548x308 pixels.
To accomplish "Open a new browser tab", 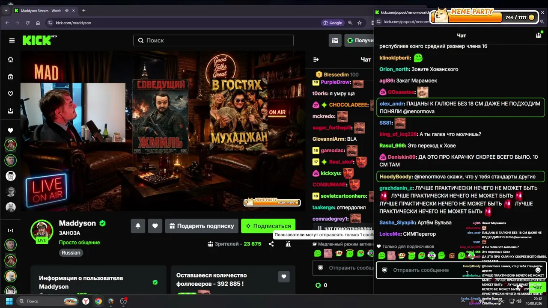I will coord(83,11).
